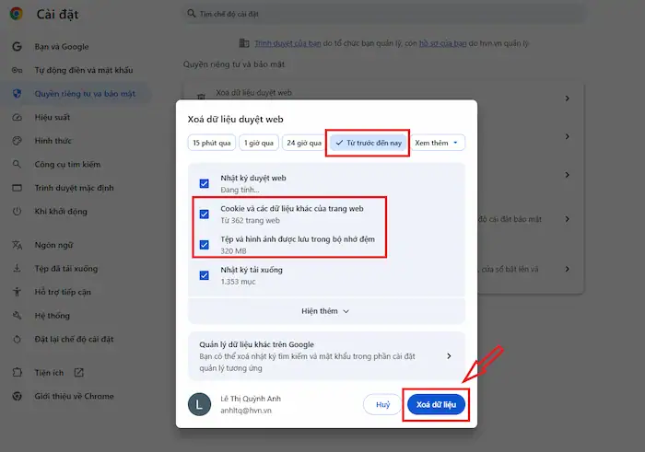This screenshot has width=645, height=452.
Task: Select the Từ trước đến nay time range
Action: [x=369, y=143]
